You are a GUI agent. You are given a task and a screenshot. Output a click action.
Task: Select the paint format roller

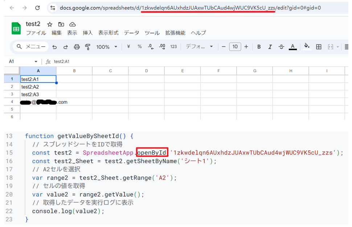coord(87,47)
